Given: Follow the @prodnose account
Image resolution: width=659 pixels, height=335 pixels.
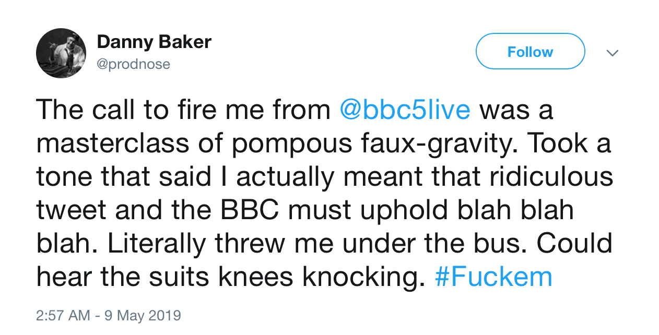Looking at the screenshot, I should pyautogui.click(x=530, y=52).
